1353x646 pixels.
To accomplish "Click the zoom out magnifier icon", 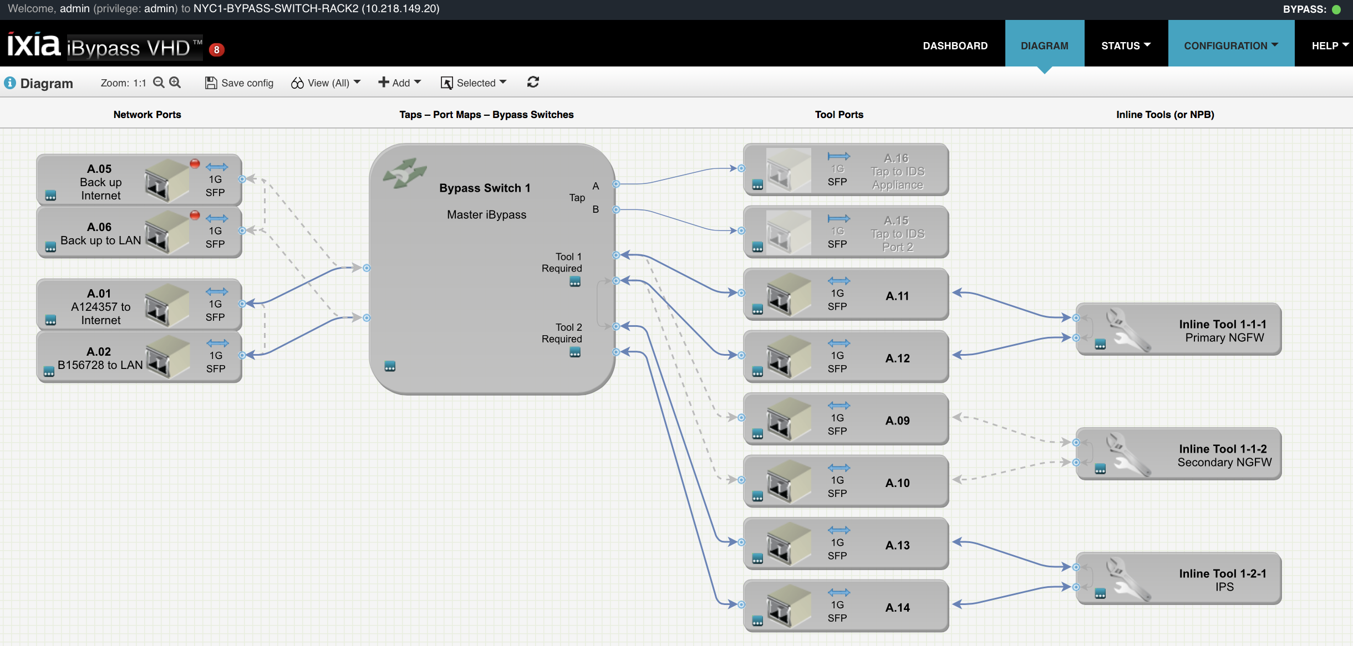I will pyautogui.click(x=159, y=83).
